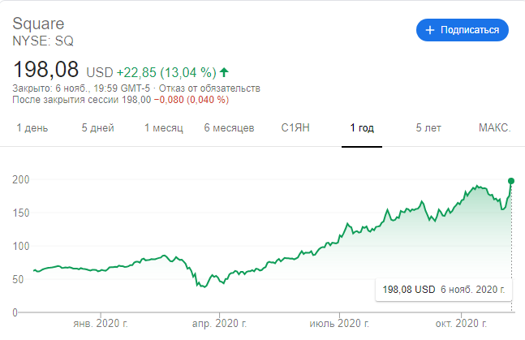Click the green up arrow beside price change

tap(224, 71)
